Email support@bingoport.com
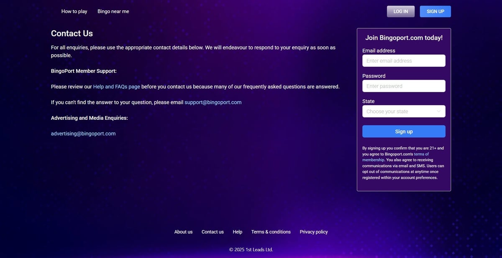This screenshot has height=258, width=502. point(213,102)
